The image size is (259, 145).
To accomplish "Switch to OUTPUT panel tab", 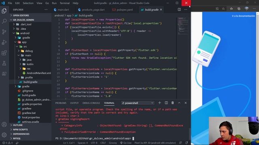I will point(74,103).
